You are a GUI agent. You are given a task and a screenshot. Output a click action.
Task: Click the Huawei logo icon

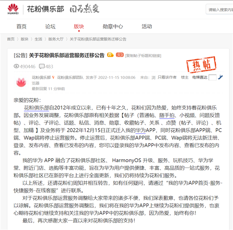point(13,9)
